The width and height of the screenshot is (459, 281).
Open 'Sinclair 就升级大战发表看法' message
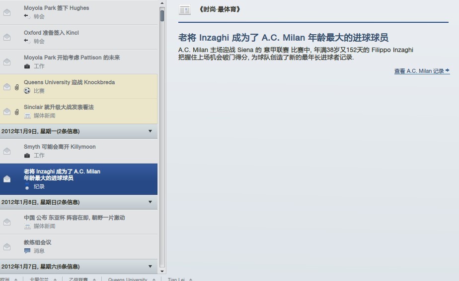coord(78,112)
